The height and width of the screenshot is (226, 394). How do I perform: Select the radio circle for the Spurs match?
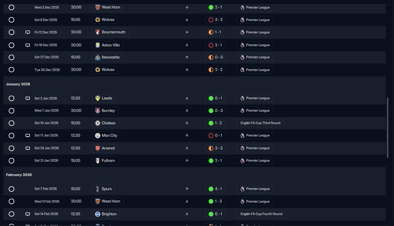click(12, 189)
